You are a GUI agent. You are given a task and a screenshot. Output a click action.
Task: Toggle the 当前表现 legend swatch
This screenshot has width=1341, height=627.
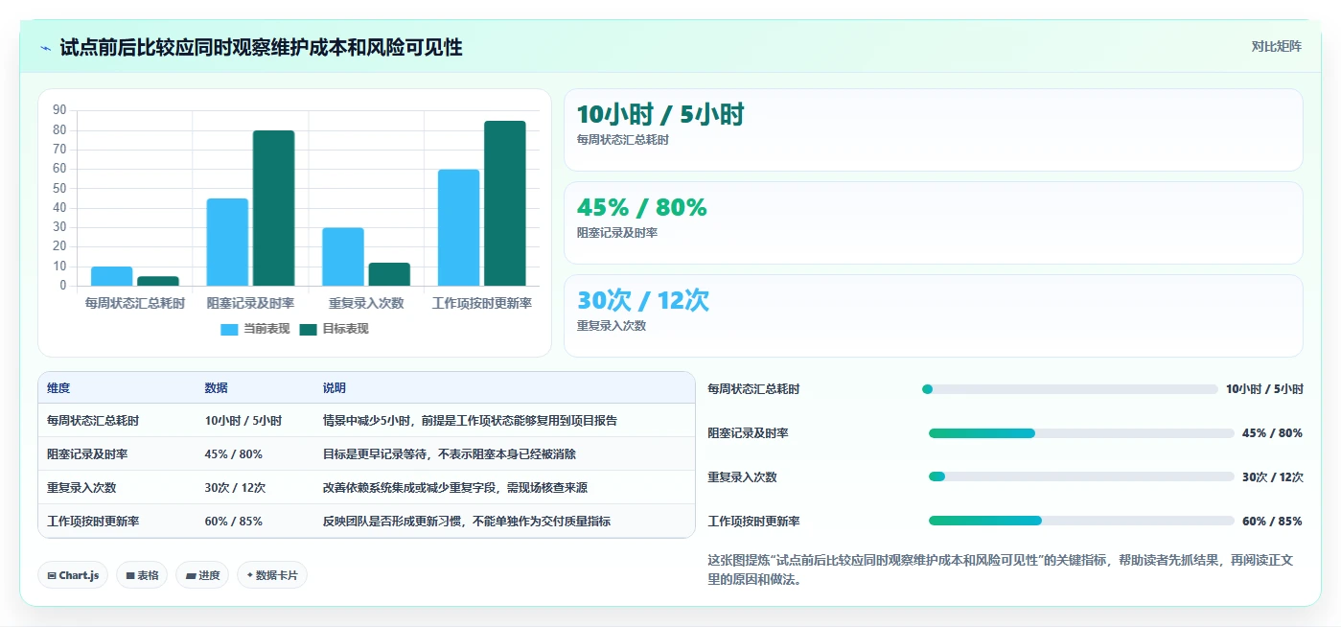click(x=229, y=329)
